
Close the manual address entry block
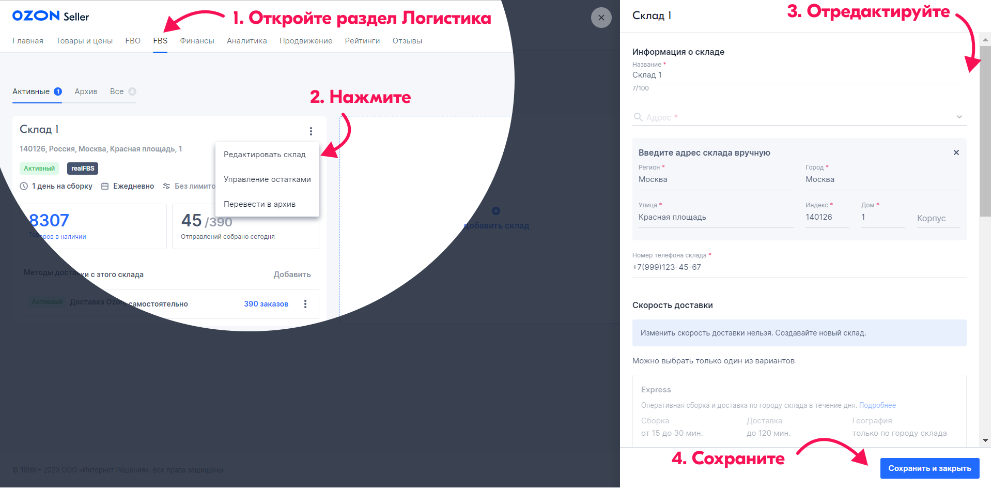[956, 152]
